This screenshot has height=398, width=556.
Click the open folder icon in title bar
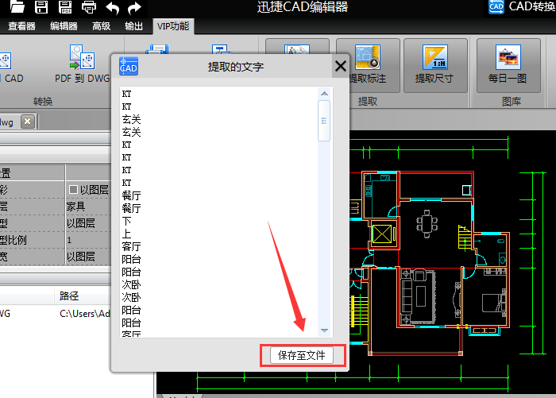(x=17, y=8)
